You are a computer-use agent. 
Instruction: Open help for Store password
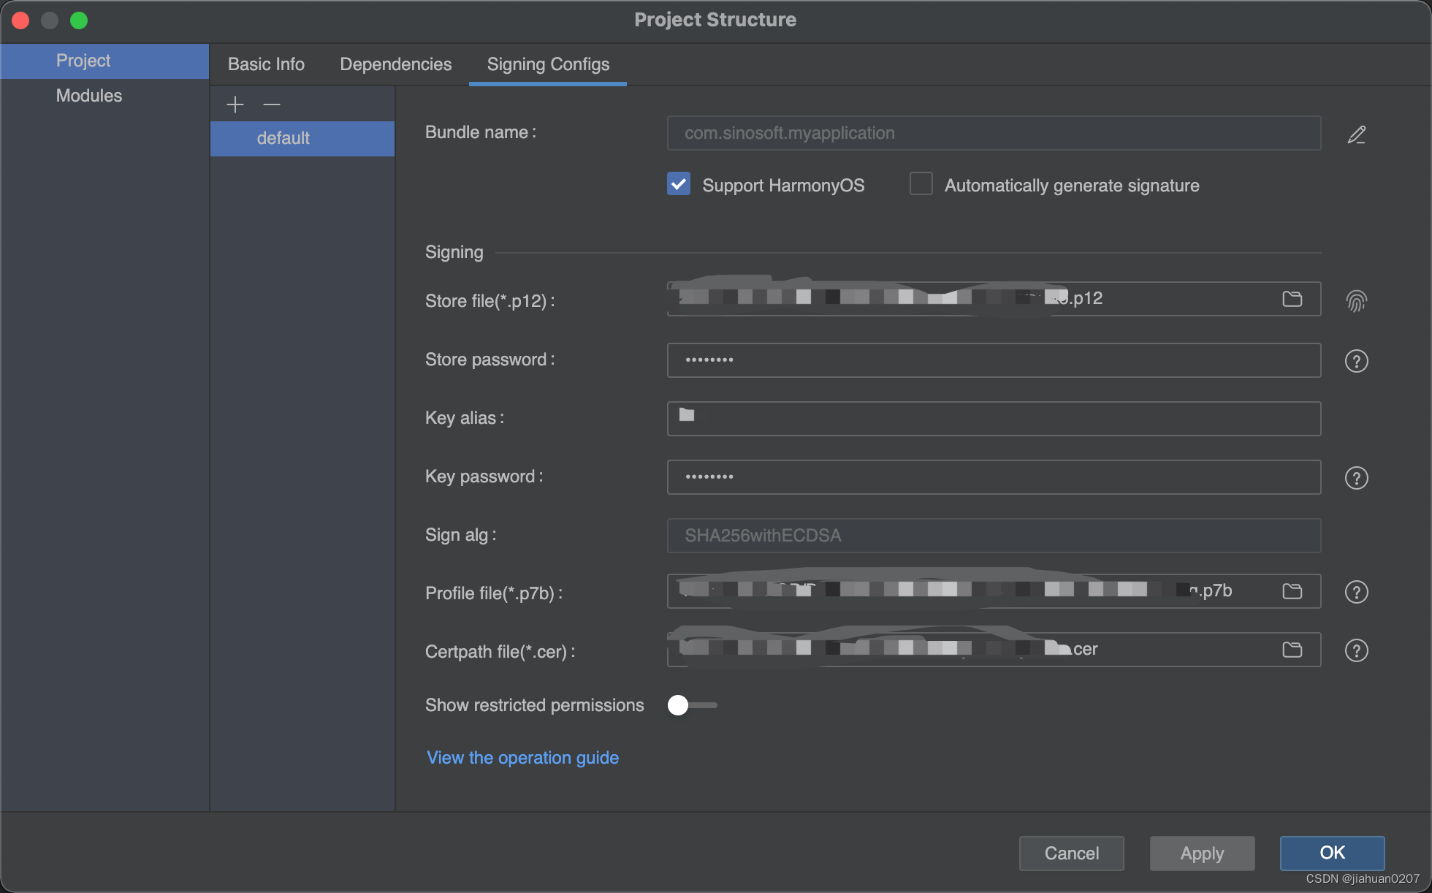point(1357,361)
